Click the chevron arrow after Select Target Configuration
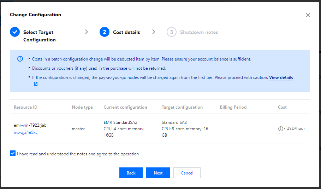321x189 pixels. [87, 32]
